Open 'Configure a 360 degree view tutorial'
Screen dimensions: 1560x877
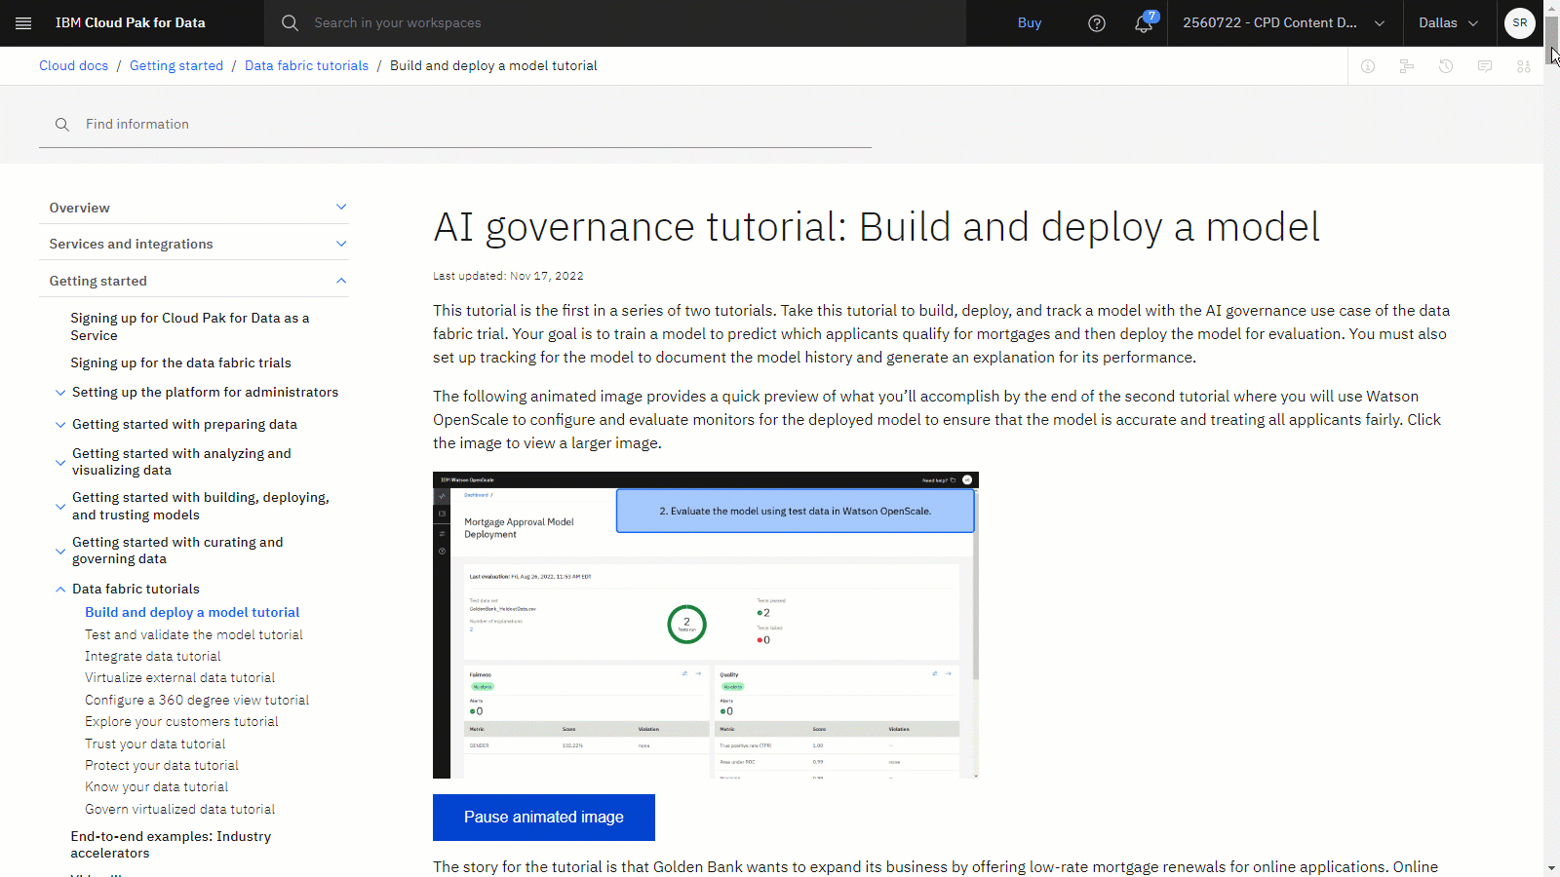tap(197, 700)
